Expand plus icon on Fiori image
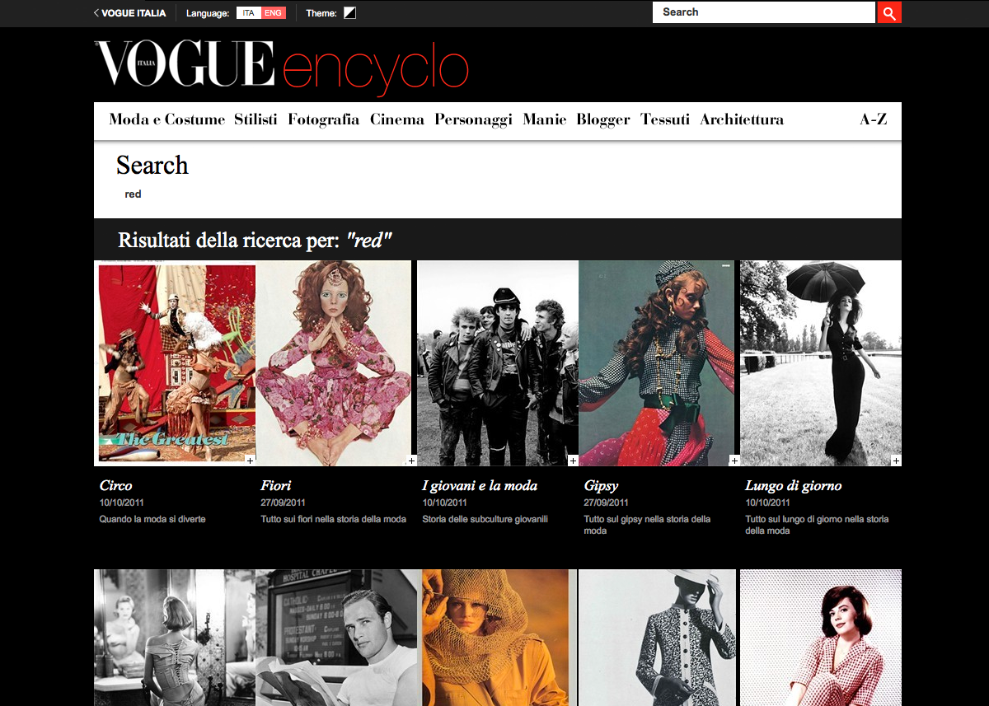The image size is (989, 706). (x=411, y=461)
